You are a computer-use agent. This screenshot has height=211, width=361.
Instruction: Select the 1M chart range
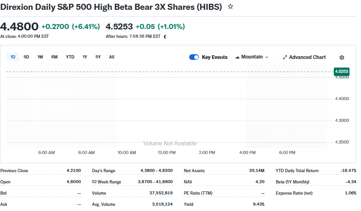40,57
